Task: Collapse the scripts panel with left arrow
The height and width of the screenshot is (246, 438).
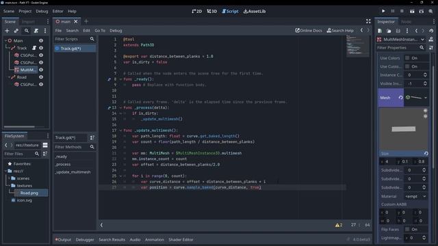Action: (x=101, y=225)
